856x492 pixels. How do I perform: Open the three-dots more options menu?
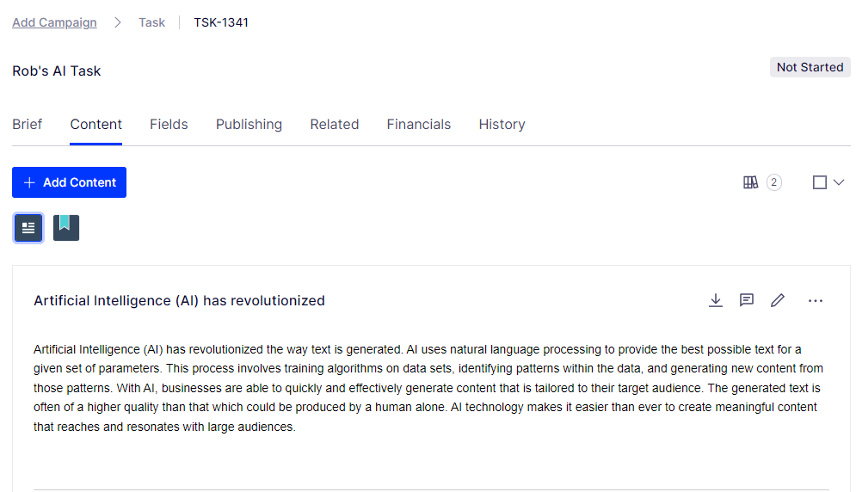point(815,301)
